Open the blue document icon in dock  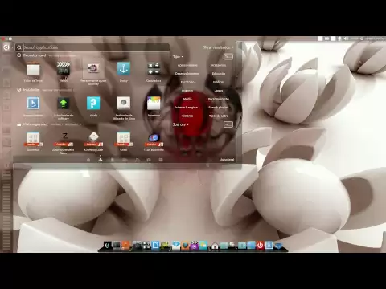coord(155,246)
